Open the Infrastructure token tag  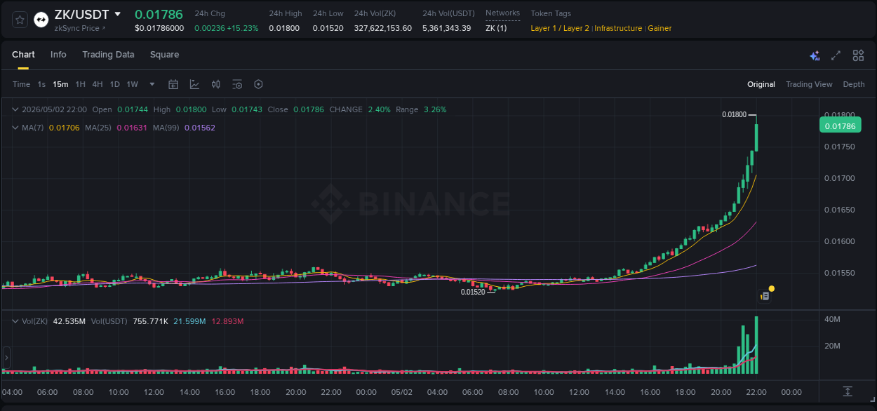click(618, 28)
